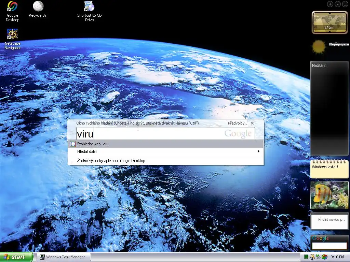Viewport: 350px width, 262px height.
Task: Click the Přidat novou p.. note field
Action: (x=329, y=221)
